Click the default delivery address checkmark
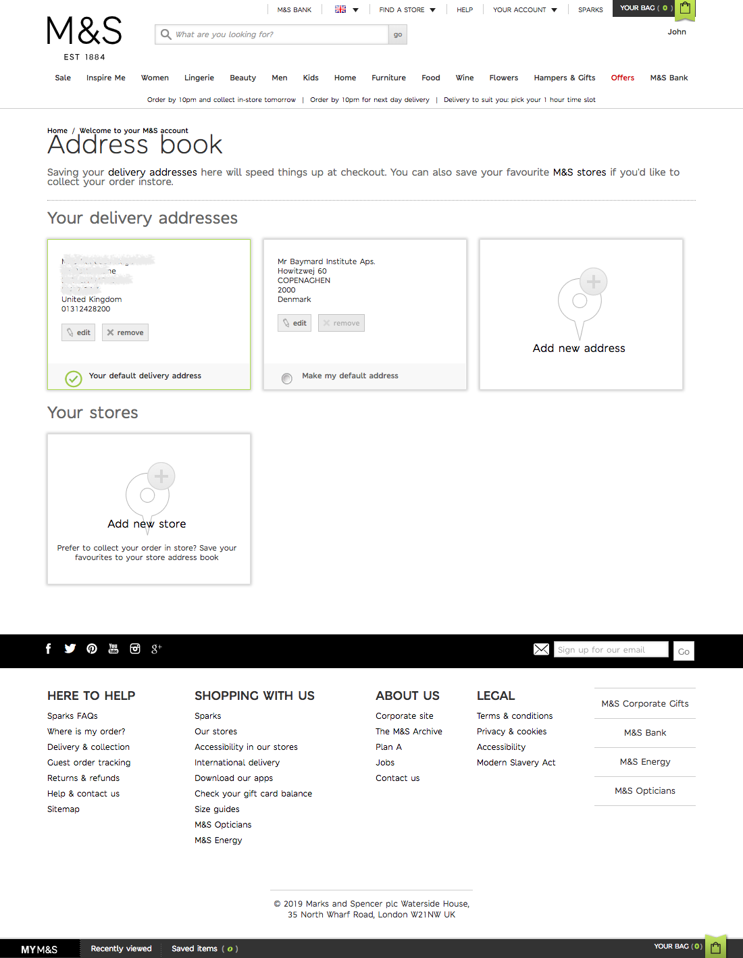Viewport: 743px width, 958px height. click(x=74, y=378)
